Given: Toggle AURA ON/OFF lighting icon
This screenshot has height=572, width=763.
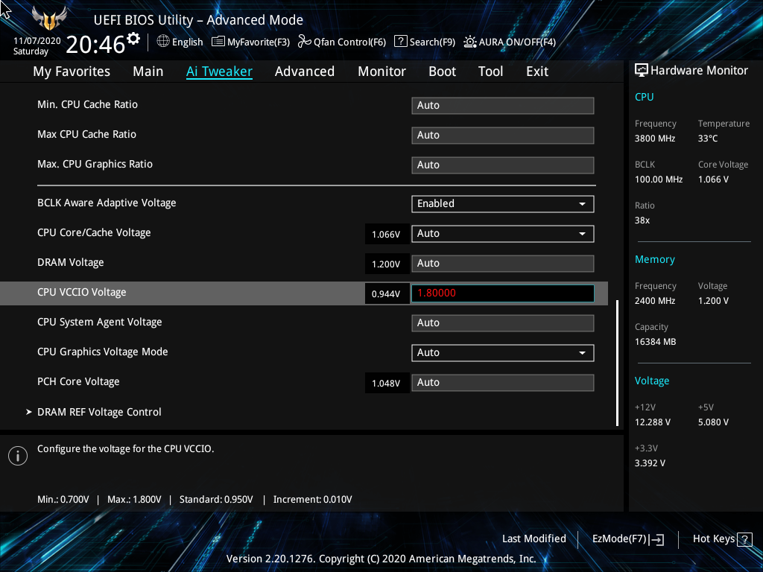Looking at the screenshot, I should [470, 42].
